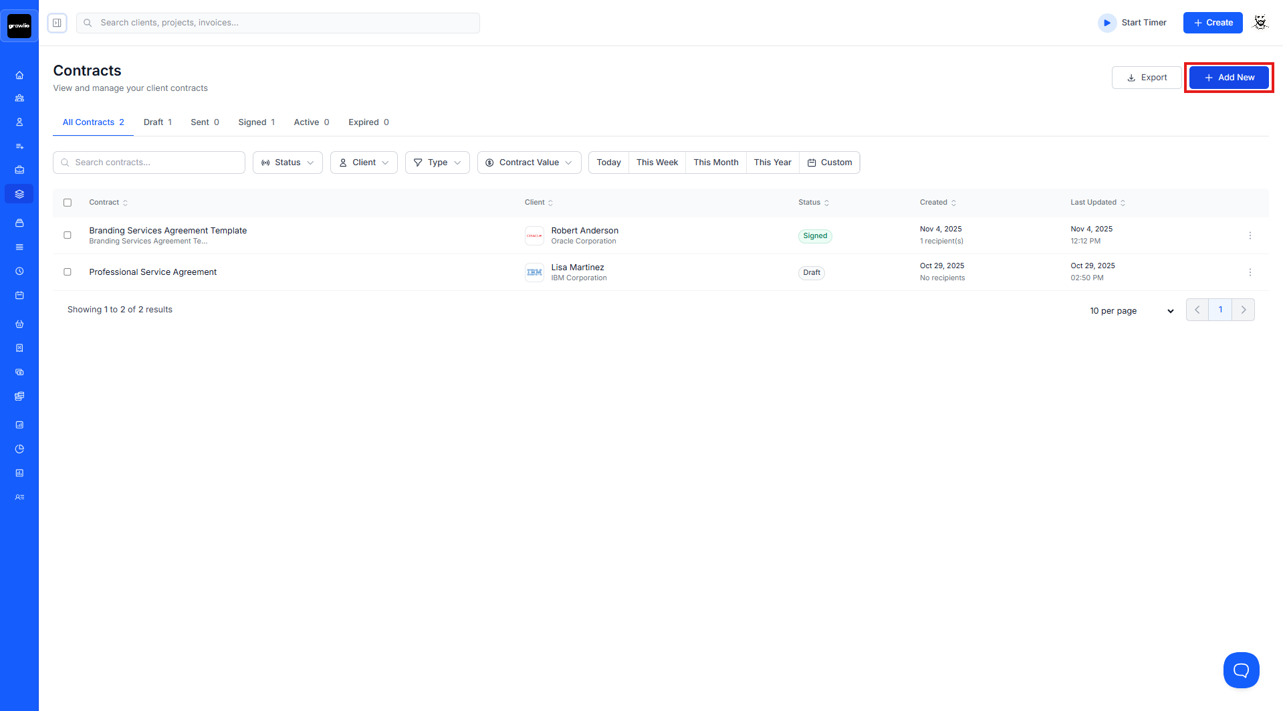Open the pie chart sidebar icon
The height and width of the screenshot is (711, 1283).
[19, 449]
